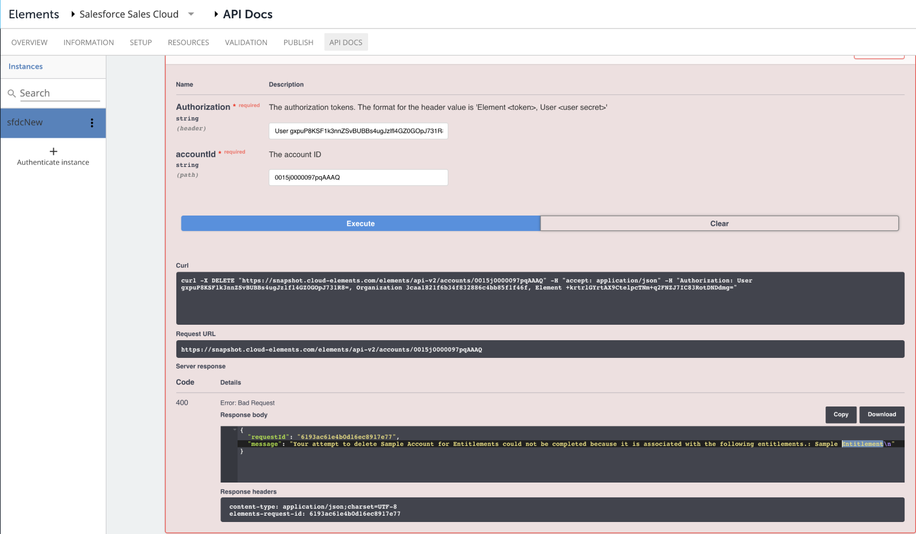Collapse the response body JSON toggle arrow
This screenshot has width=916, height=534.
pos(235,430)
